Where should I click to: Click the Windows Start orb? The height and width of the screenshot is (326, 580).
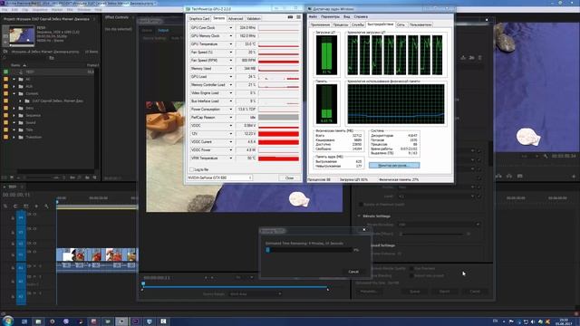tap(7, 321)
